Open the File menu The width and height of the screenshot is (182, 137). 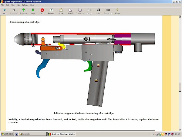[2, 5]
